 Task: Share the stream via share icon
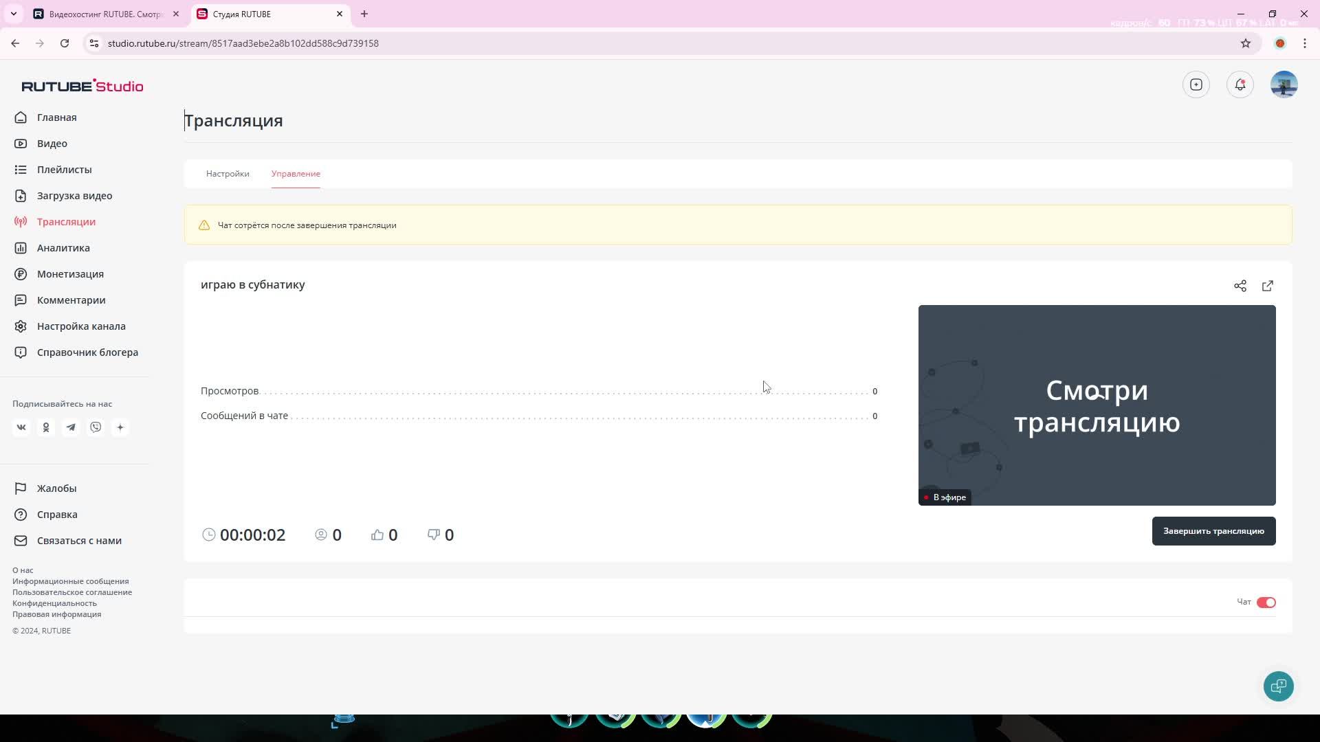(1240, 286)
